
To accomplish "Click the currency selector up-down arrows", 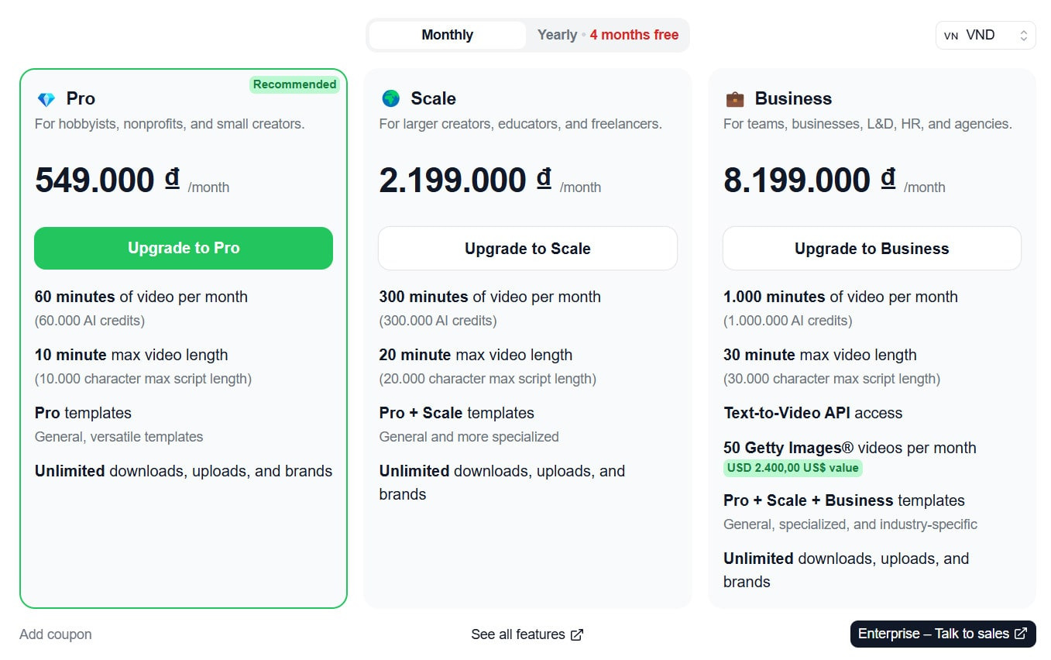I will [1023, 36].
